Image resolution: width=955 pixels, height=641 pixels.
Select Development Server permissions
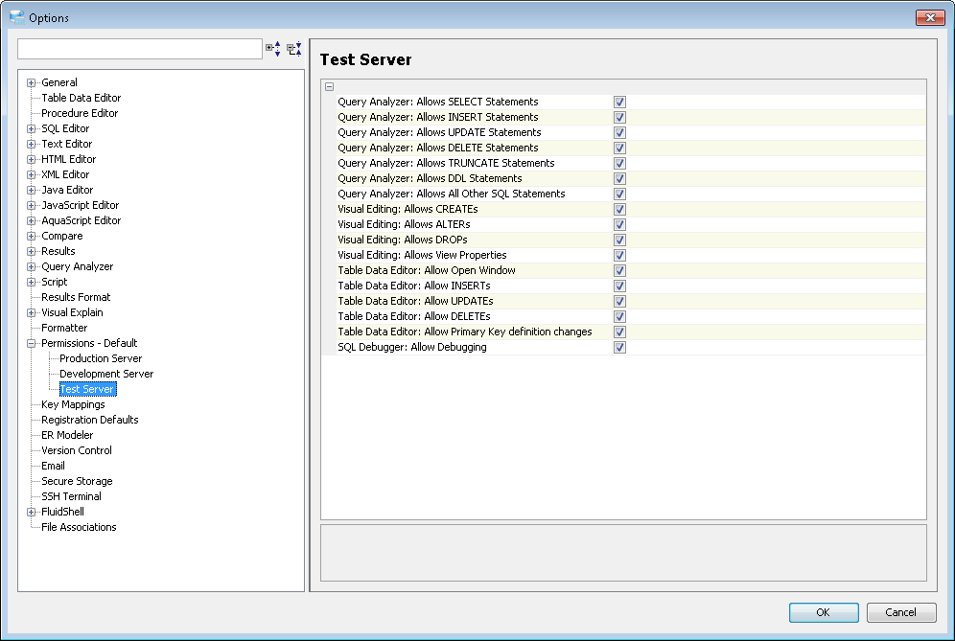pos(106,374)
